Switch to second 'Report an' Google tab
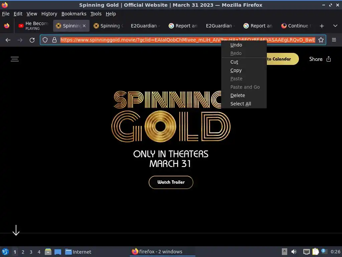Screen dimensions: 342x257 coord(258,26)
